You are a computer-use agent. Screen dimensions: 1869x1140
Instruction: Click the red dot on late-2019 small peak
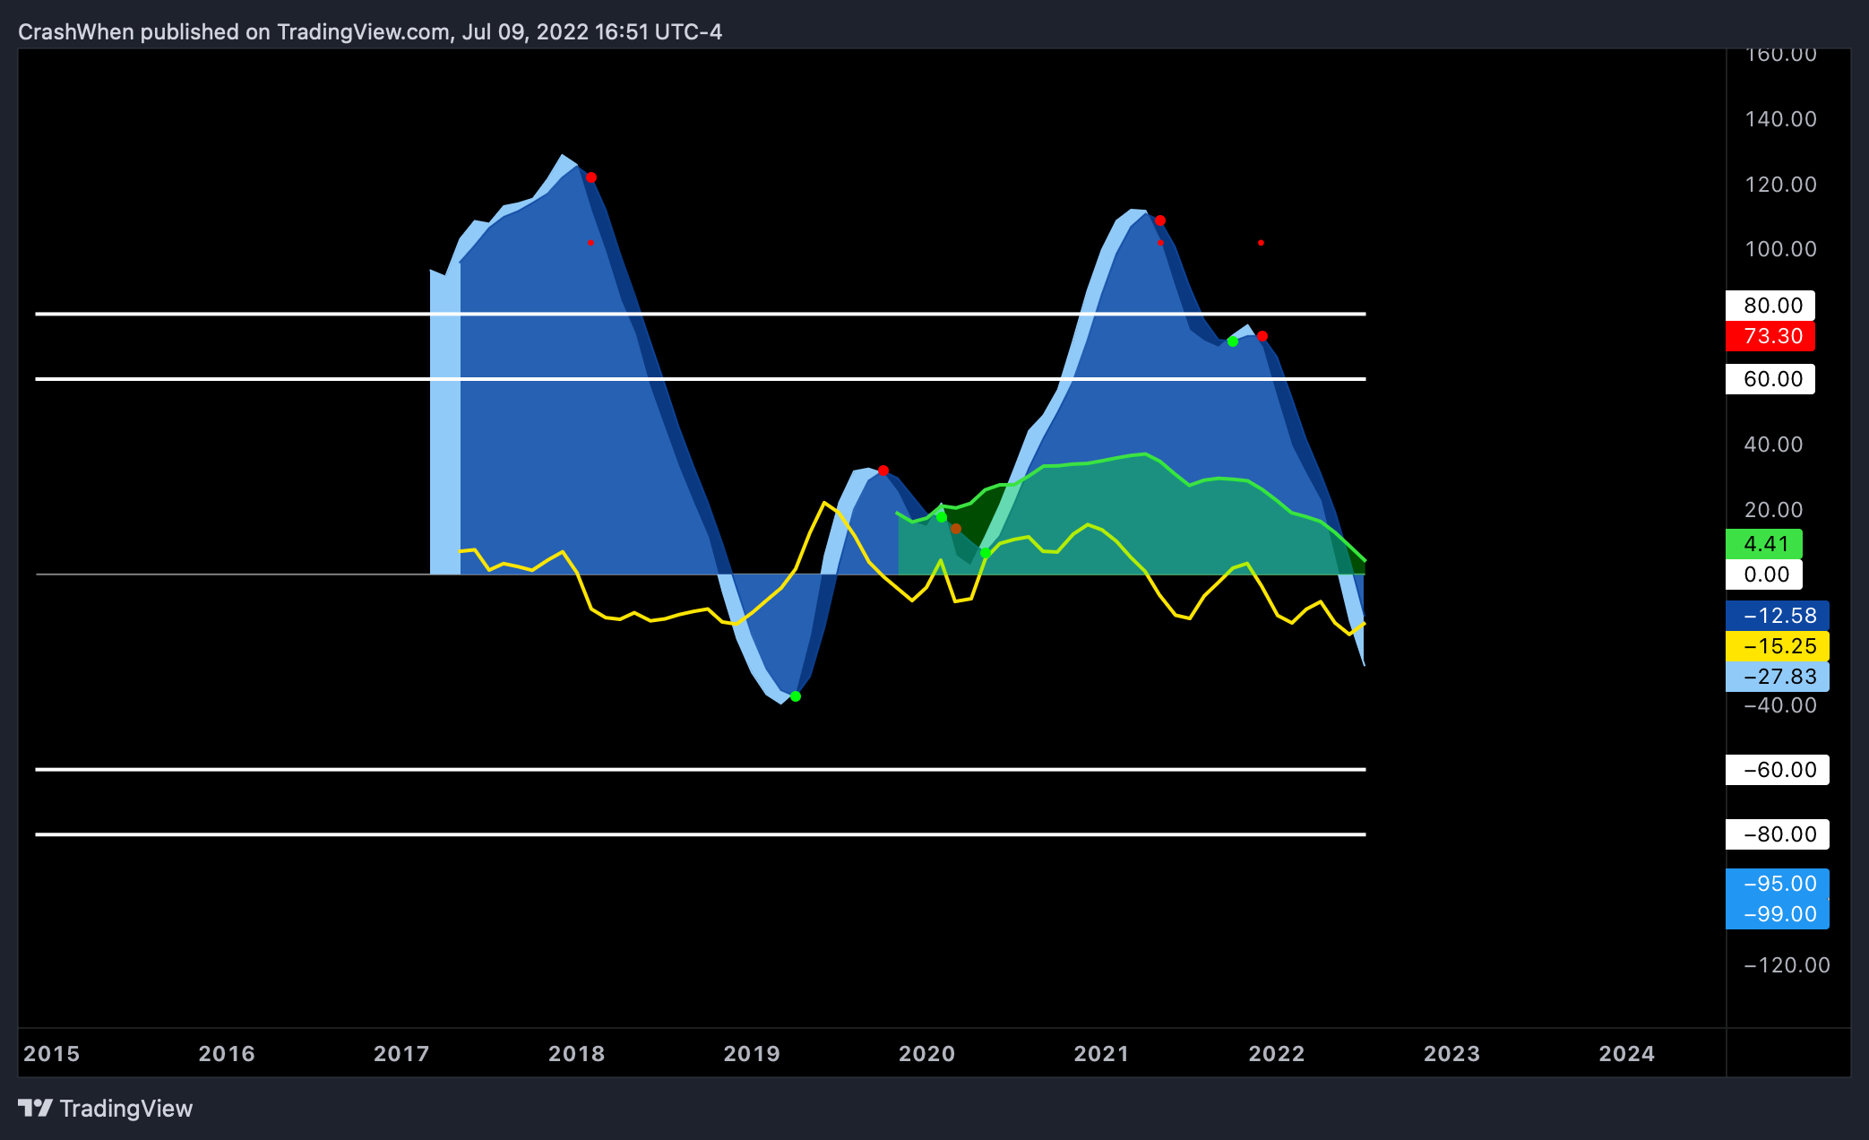coord(883,471)
